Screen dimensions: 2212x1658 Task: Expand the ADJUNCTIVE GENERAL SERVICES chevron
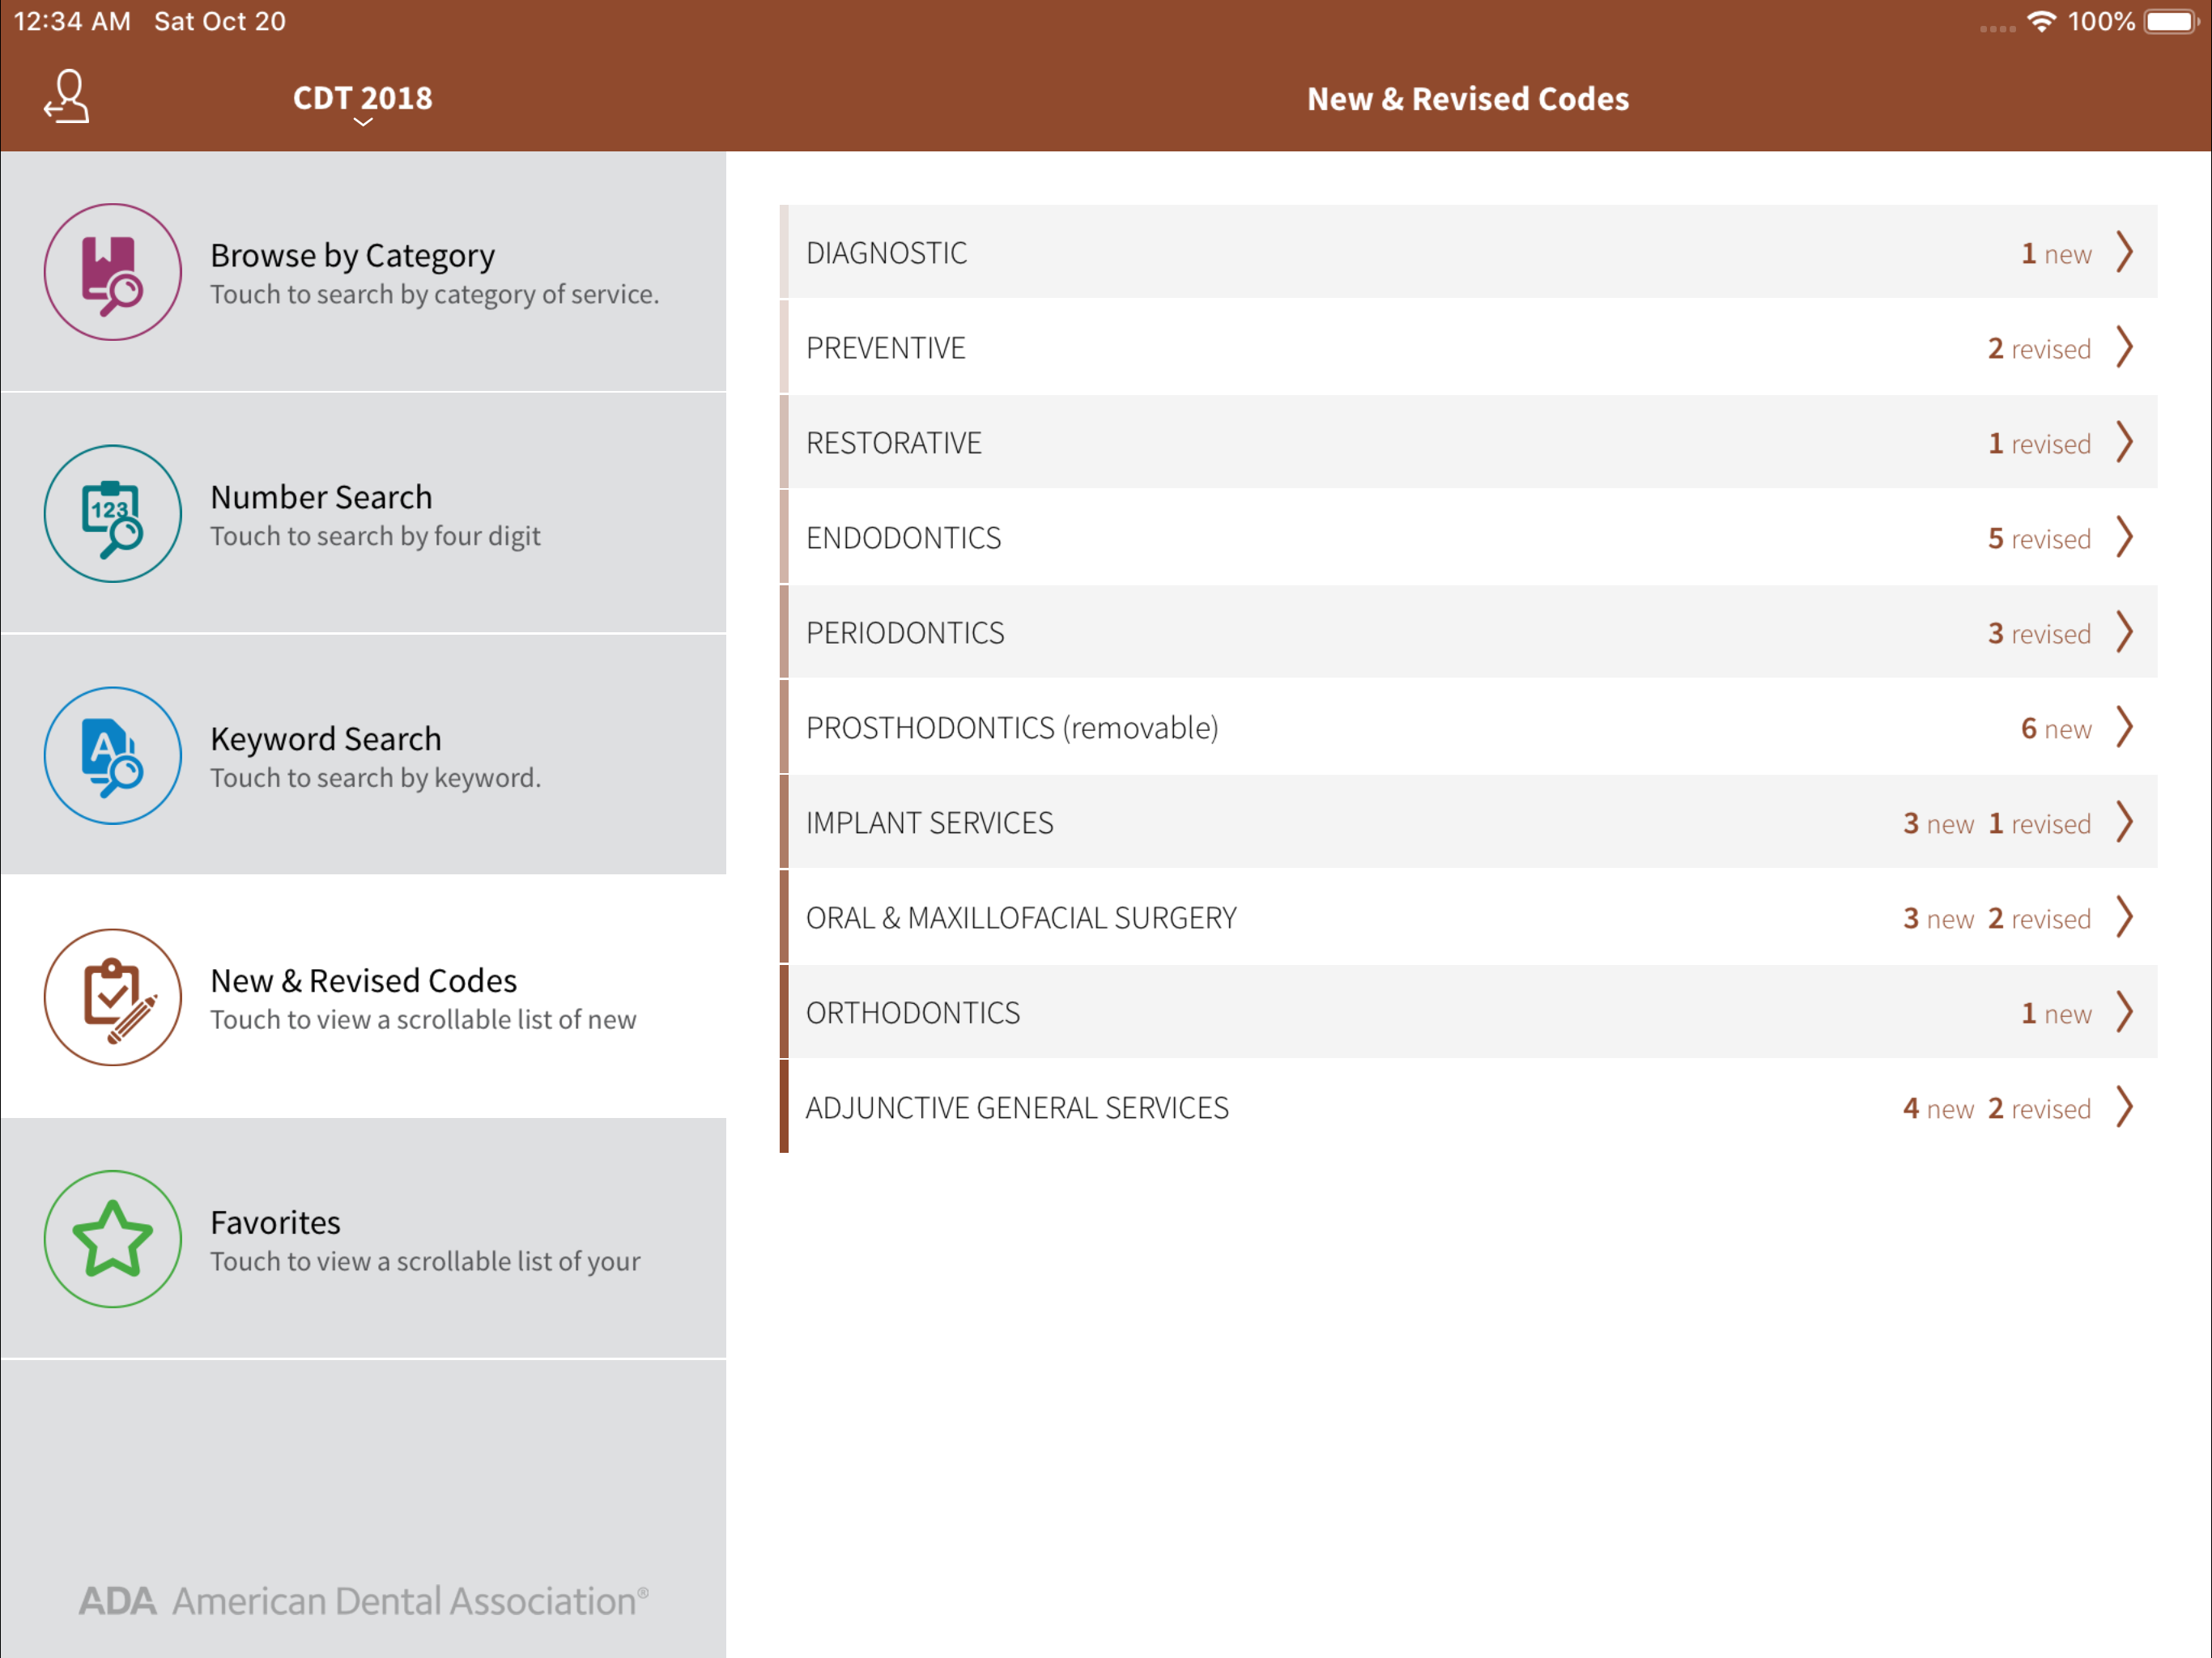point(2125,1107)
